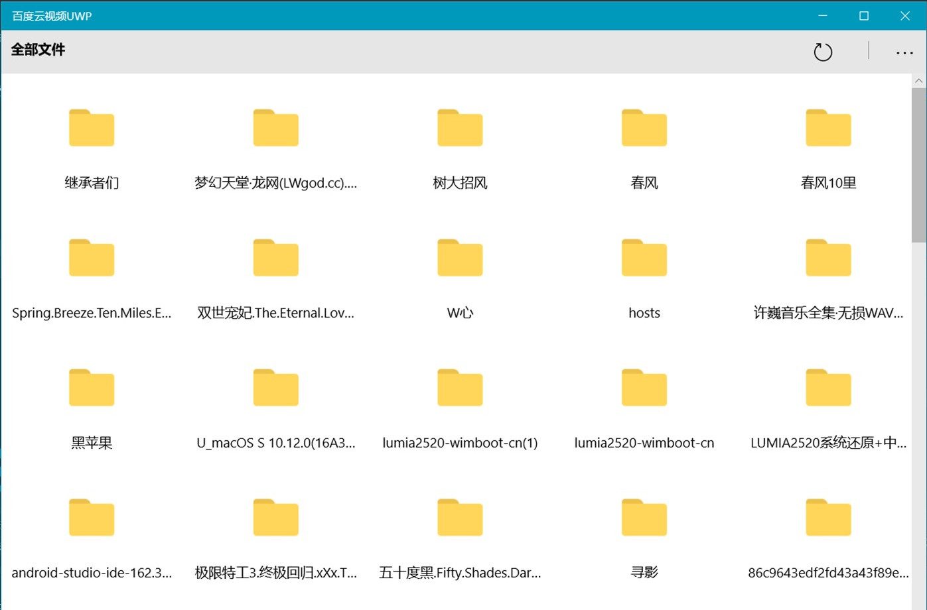The height and width of the screenshot is (610, 927).
Task: Open the Spring.Breeze.Ten.Miles folder icon
Action: [92, 258]
